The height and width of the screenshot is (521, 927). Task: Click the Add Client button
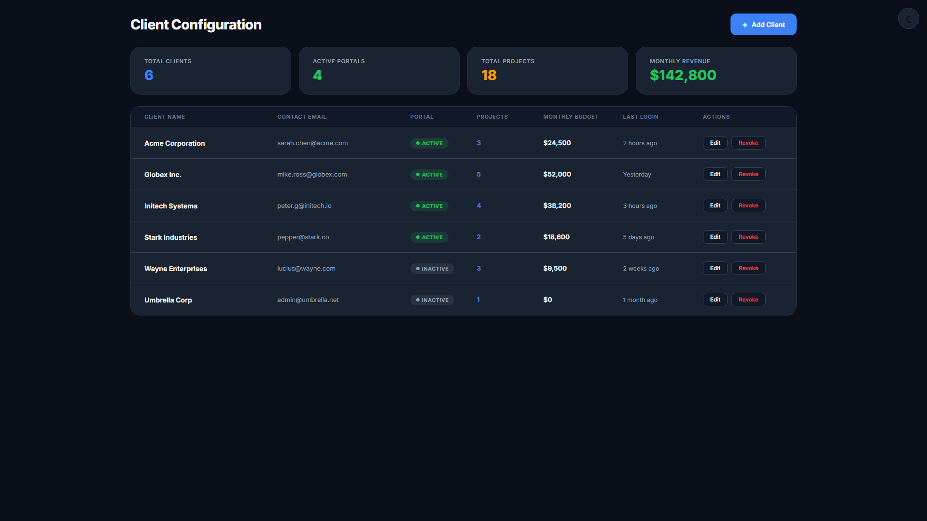coord(763,25)
